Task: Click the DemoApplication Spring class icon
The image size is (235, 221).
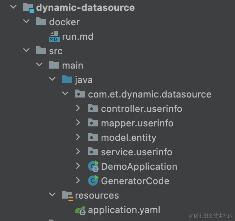Action: click(x=93, y=166)
